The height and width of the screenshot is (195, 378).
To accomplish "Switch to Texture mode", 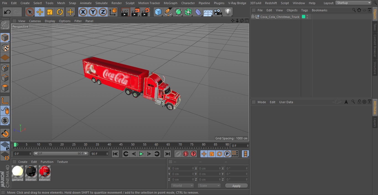I will coord(5,48).
